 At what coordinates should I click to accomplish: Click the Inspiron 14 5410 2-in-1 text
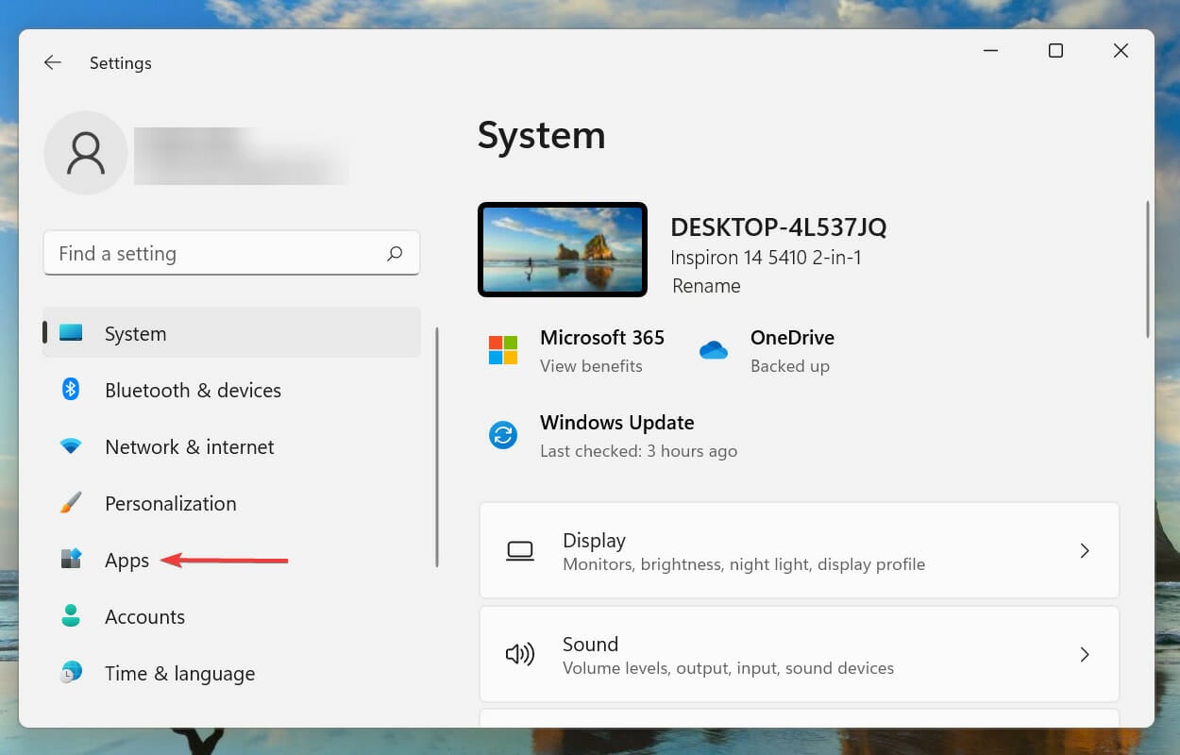[x=766, y=257]
